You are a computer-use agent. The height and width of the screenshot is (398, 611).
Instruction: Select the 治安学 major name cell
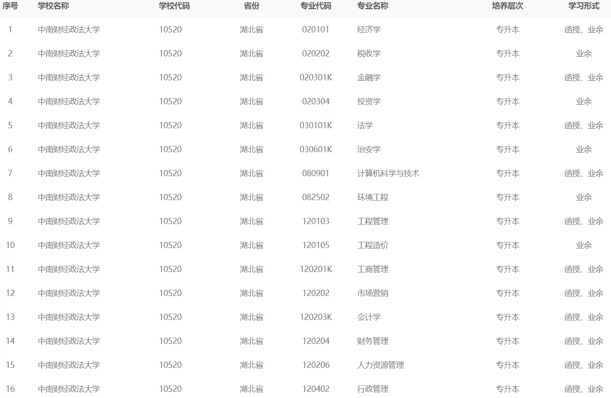pyautogui.click(x=369, y=150)
